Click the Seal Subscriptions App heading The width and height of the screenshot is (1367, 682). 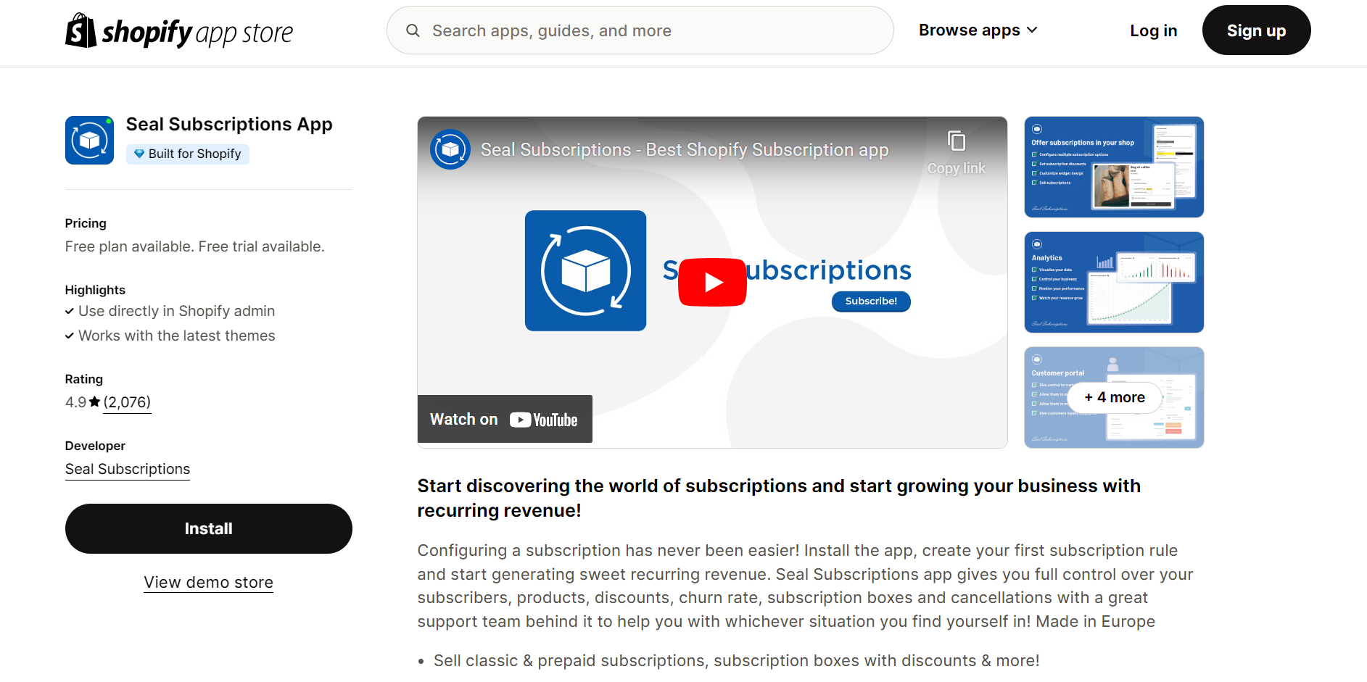point(229,124)
